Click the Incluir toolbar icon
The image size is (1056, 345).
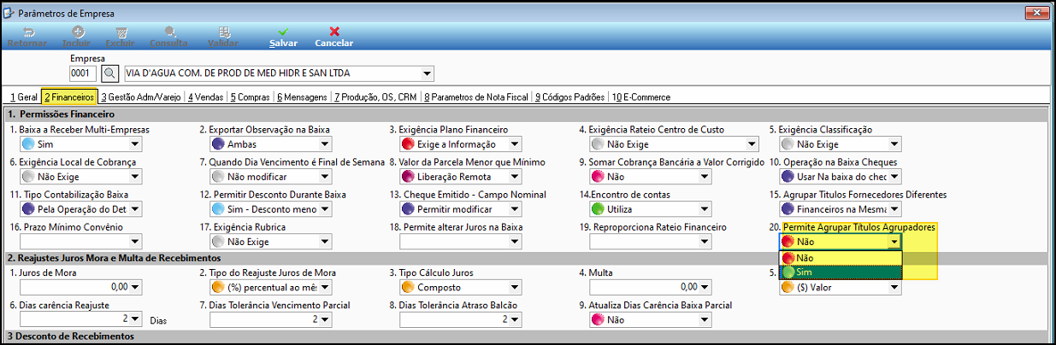79,36
